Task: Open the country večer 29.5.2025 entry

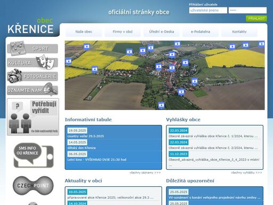Action: click(86, 136)
